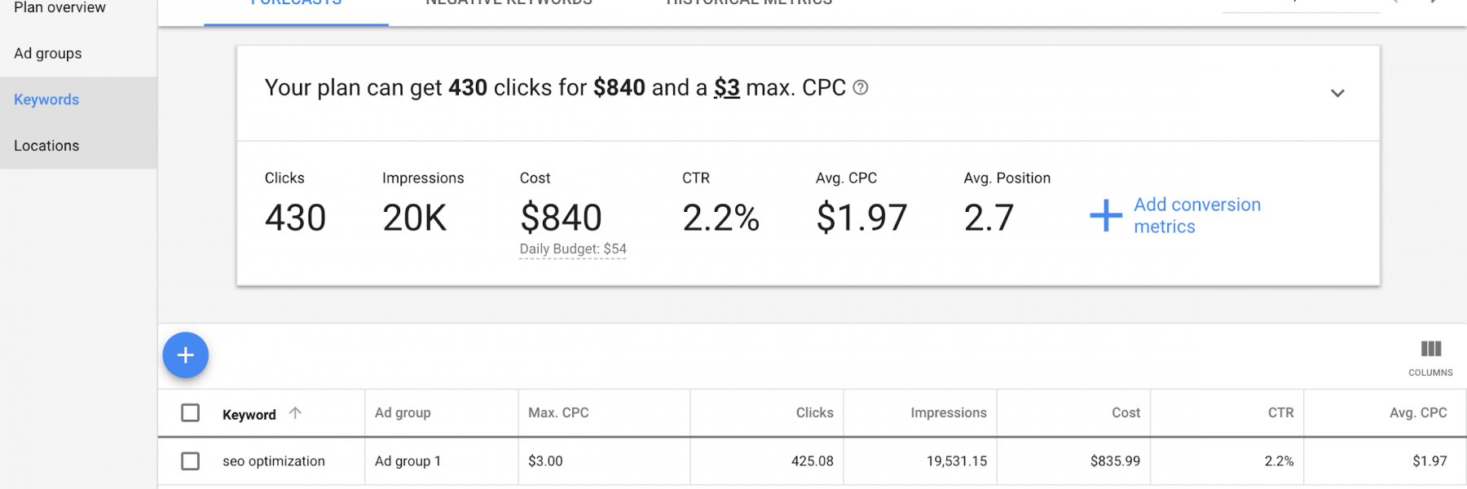Select Keywords in the sidebar
This screenshot has width=1467, height=489.
(x=46, y=99)
